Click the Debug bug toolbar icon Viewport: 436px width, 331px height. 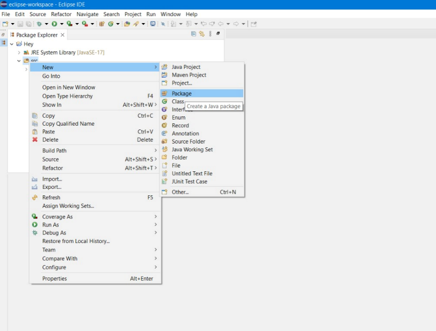point(39,24)
